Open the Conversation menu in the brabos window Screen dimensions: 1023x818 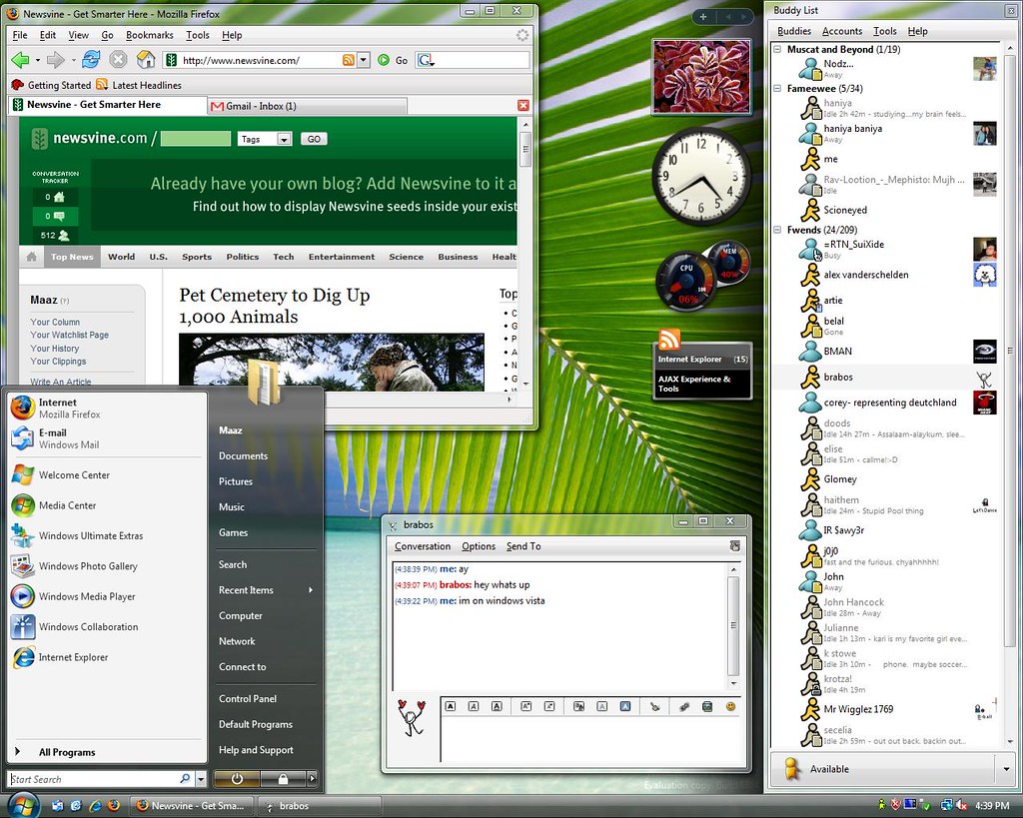tap(423, 546)
